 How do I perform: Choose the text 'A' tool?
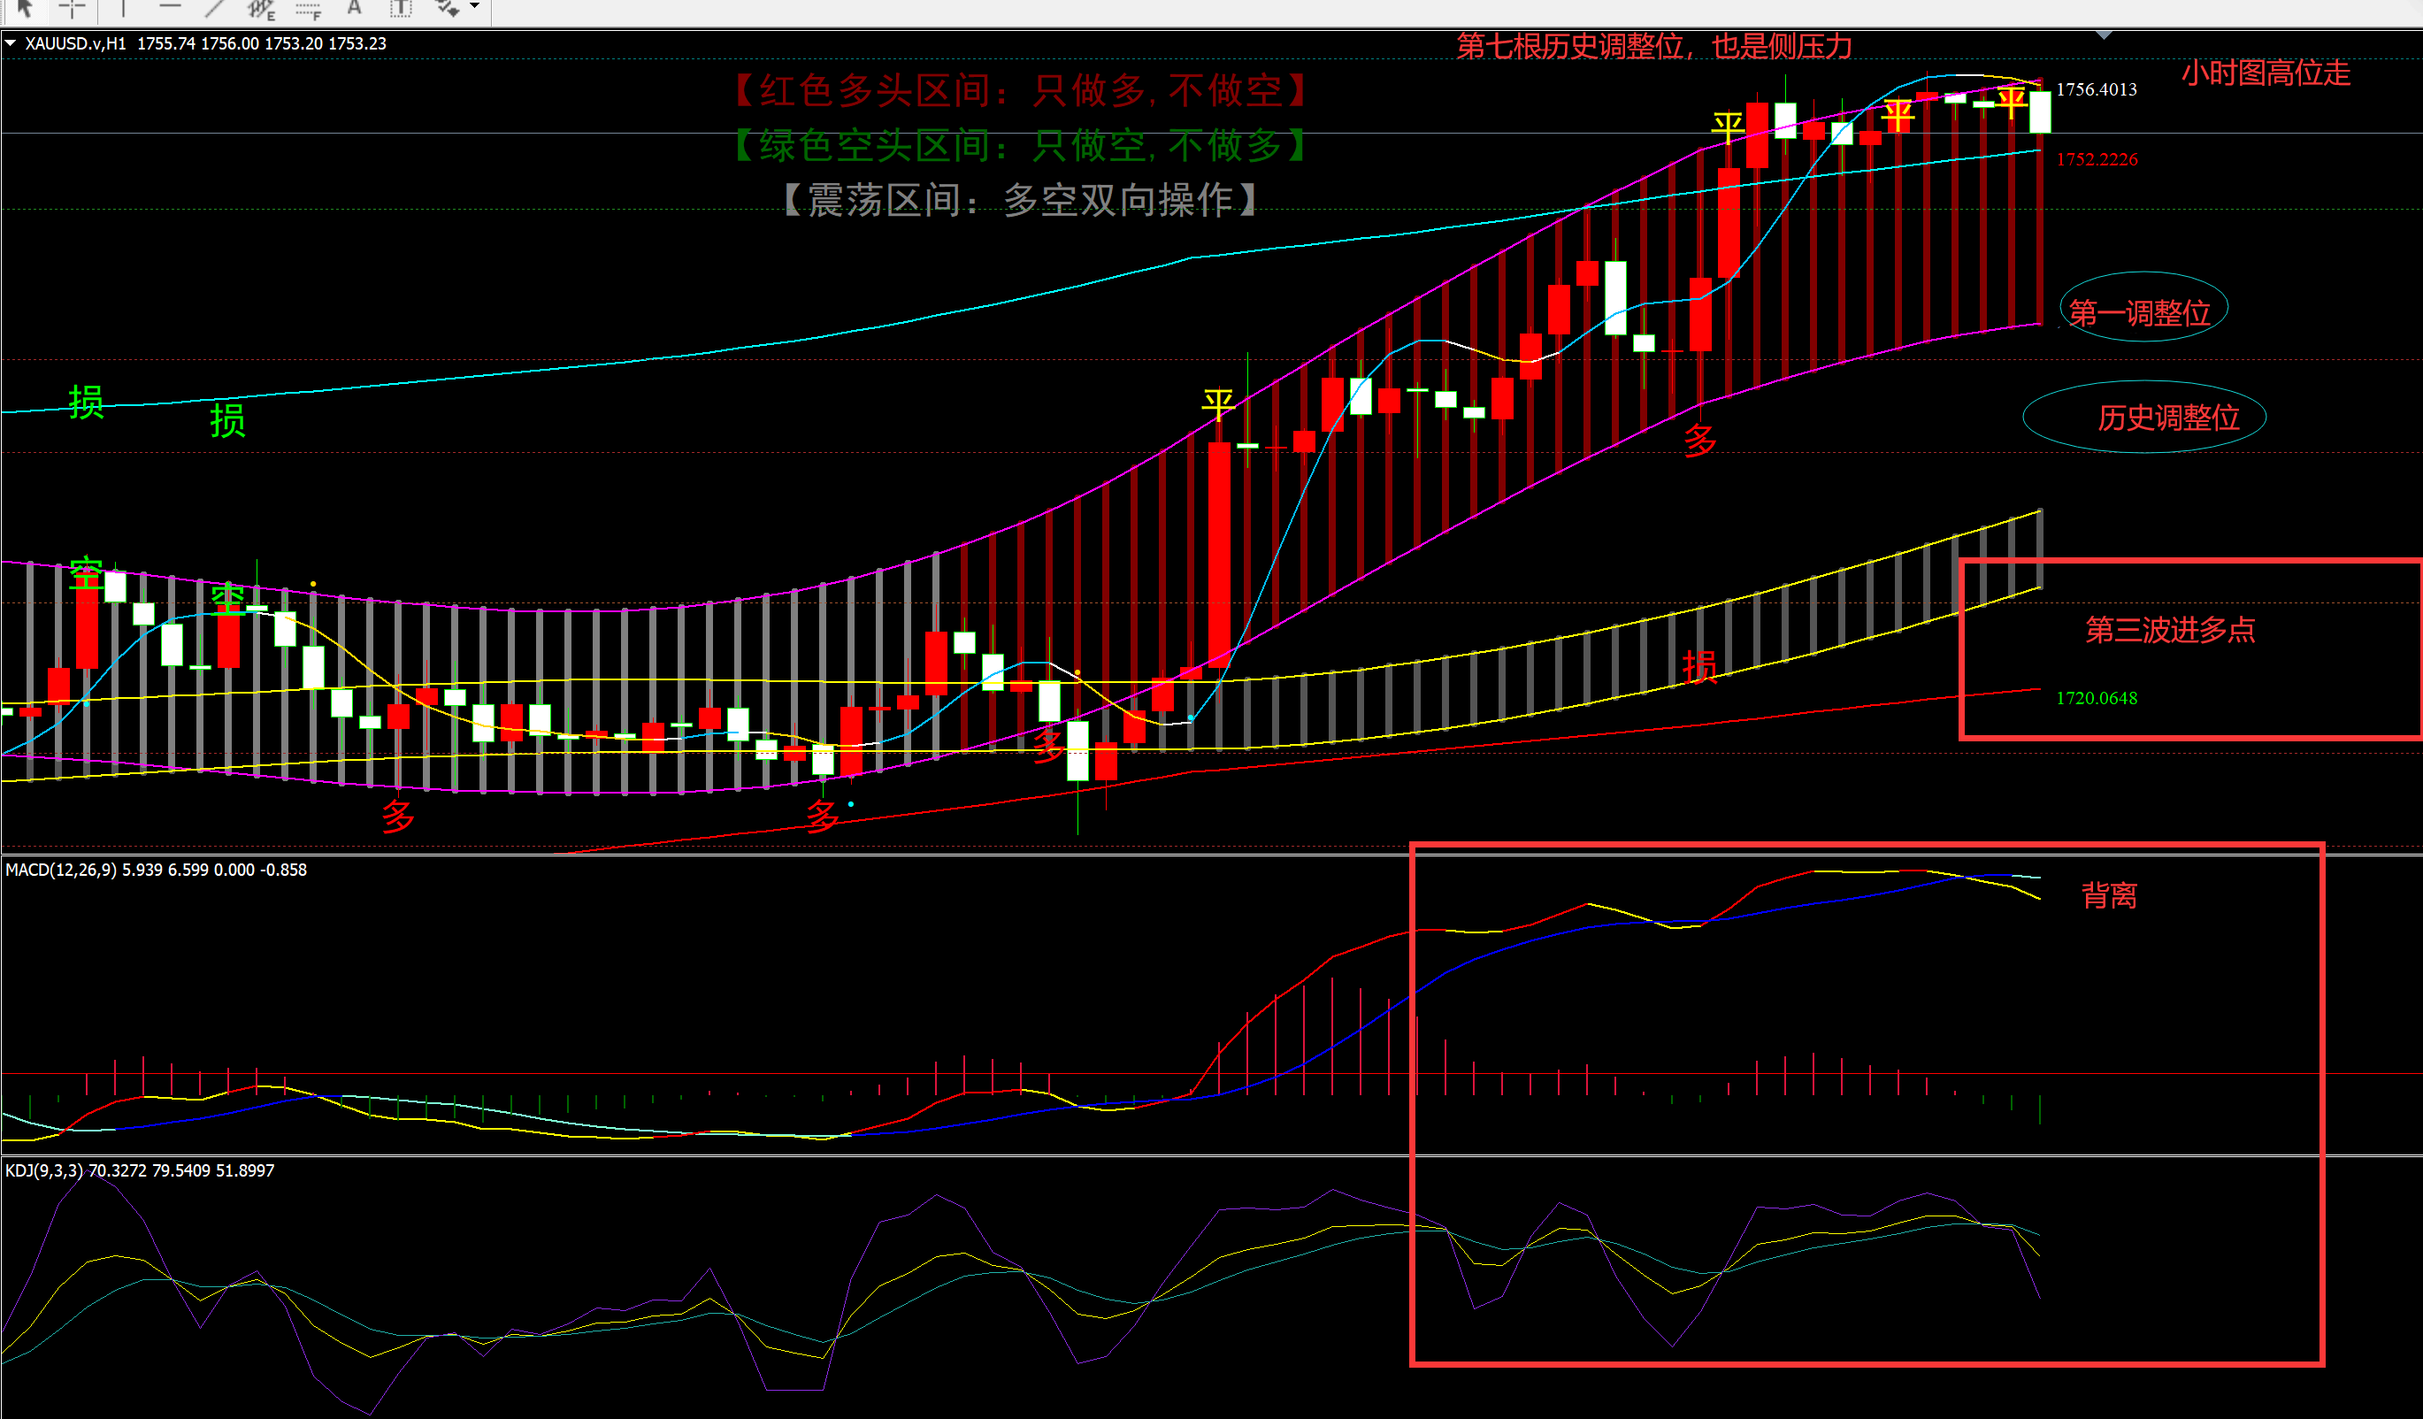tap(354, 8)
